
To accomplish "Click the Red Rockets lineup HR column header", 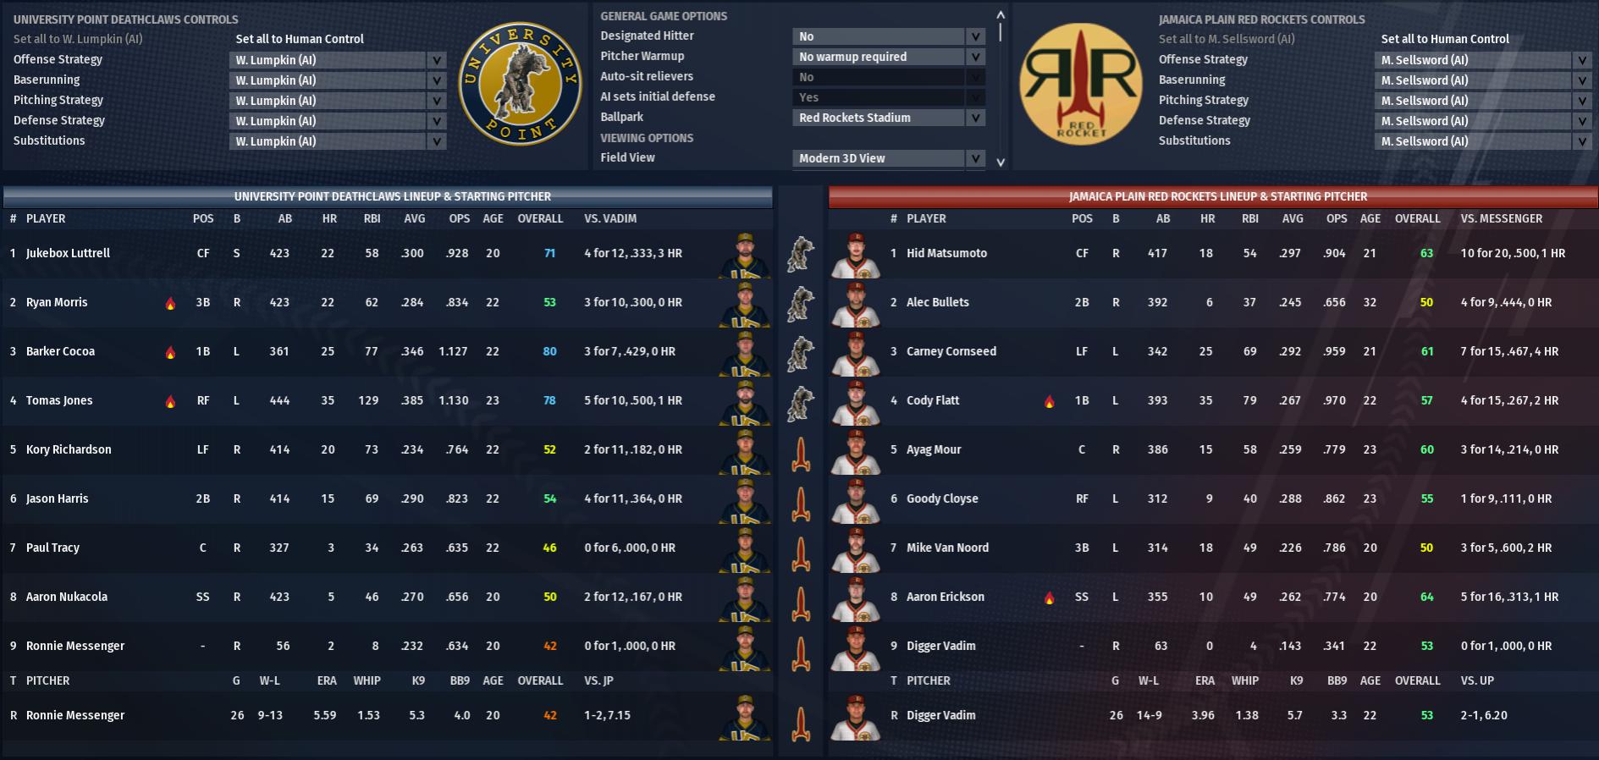I will pyautogui.click(x=1207, y=218).
